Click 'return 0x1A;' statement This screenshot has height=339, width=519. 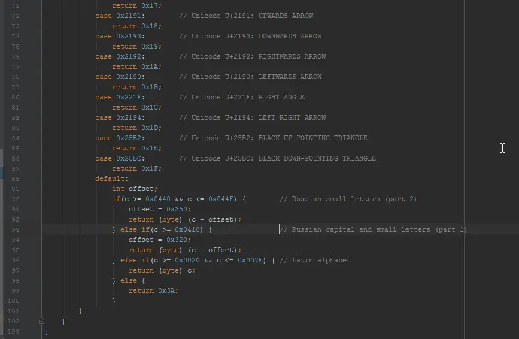coord(136,67)
